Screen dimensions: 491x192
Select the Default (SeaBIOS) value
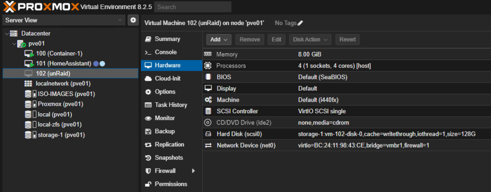(323, 77)
